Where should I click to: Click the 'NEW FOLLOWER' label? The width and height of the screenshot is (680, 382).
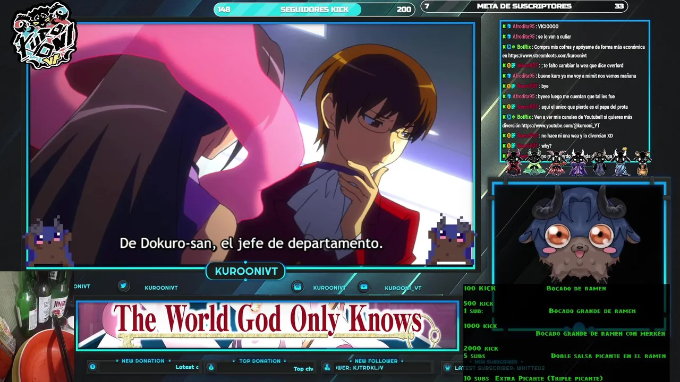376,361
